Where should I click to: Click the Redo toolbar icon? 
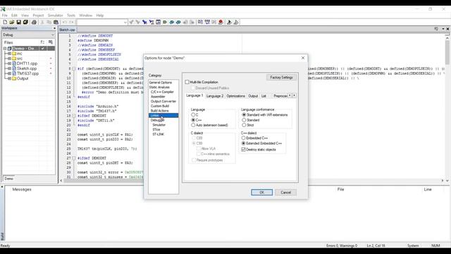71,22
